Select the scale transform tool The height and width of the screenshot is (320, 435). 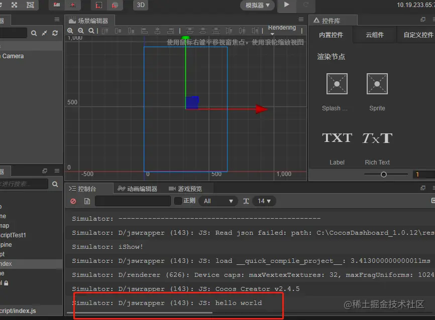(x=14, y=5)
